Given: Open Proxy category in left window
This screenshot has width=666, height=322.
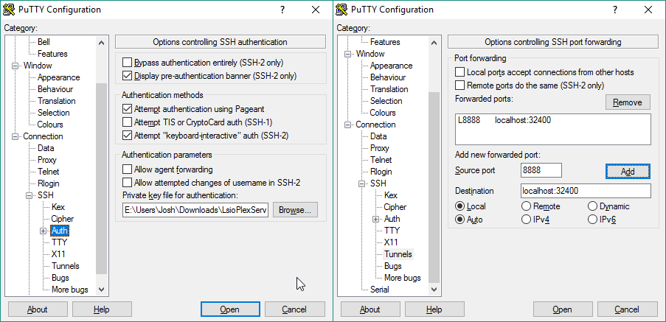Looking at the screenshot, I should pyautogui.click(x=46, y=160).
